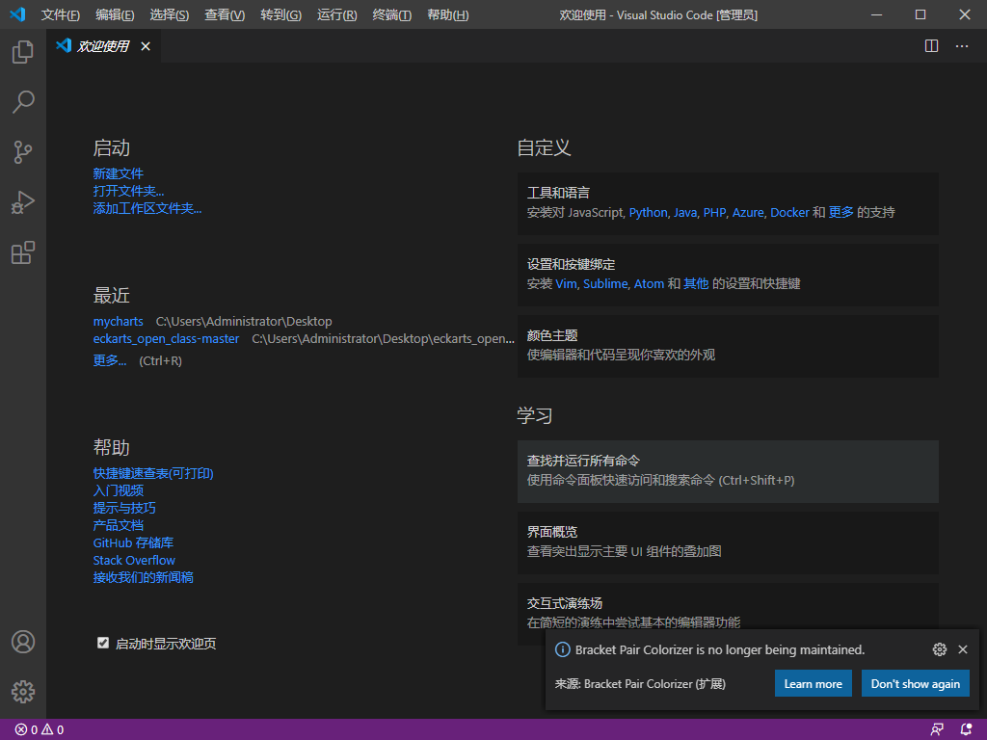This screenshot has height=740, width=987.
Task: Open the Stack Overflow link
Action: pos(134,560)
